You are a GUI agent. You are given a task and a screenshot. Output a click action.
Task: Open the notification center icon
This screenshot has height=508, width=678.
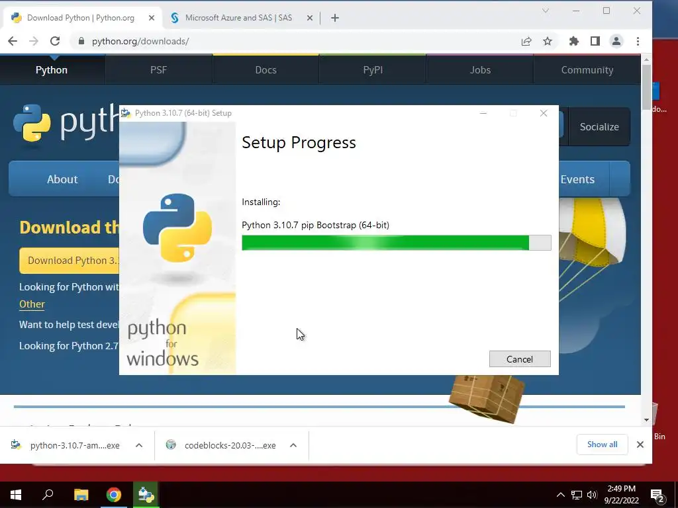pos(657,495)
